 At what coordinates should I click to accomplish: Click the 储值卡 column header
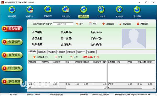pos(88,62)
